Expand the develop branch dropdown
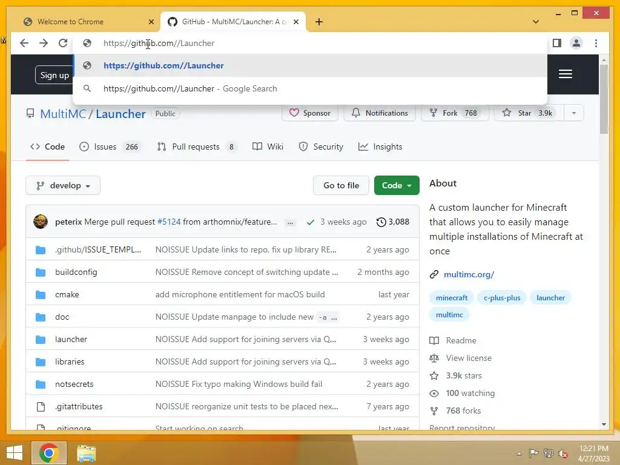620x465 pixels. click(63, 185)
